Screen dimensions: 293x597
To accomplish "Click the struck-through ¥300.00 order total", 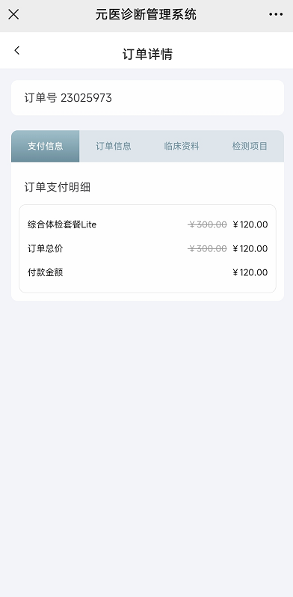I will tap(207, 248).
